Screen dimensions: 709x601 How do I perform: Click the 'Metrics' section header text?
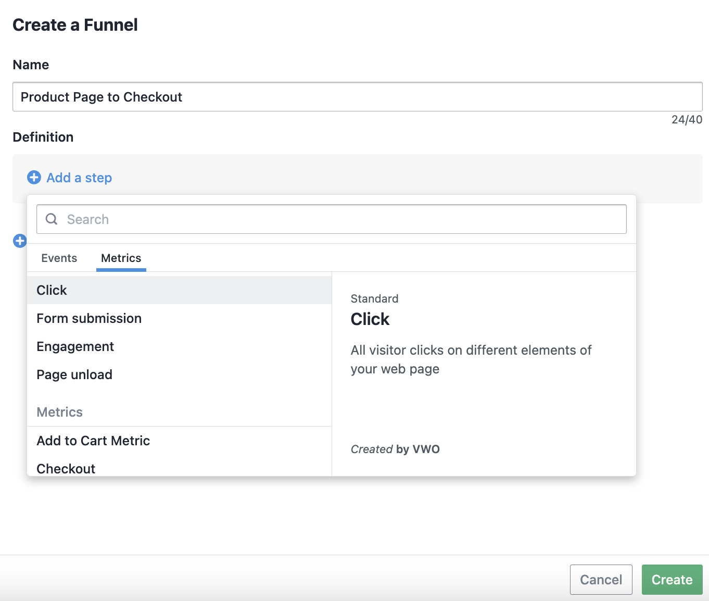click(60, 412)
